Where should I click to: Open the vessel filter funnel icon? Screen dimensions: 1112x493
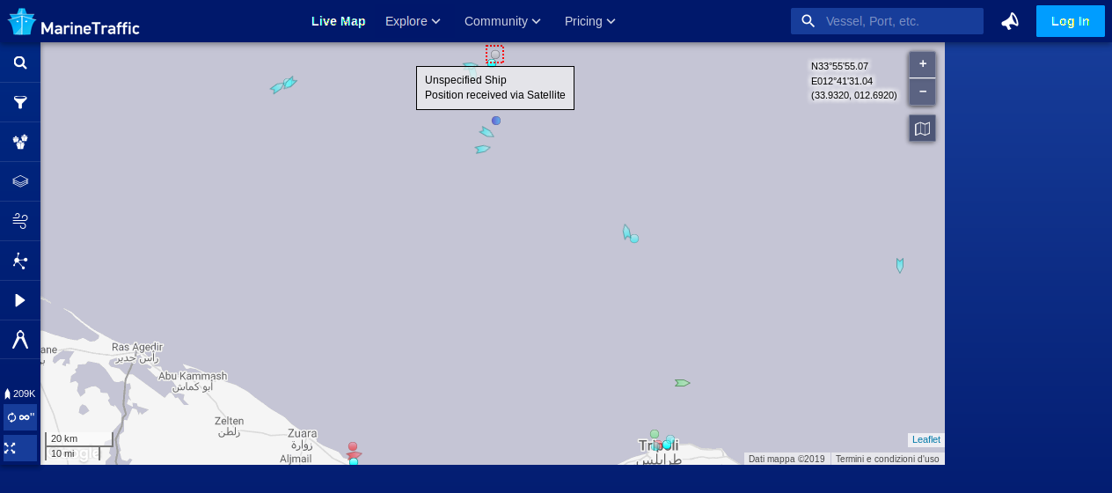[20, 103]
